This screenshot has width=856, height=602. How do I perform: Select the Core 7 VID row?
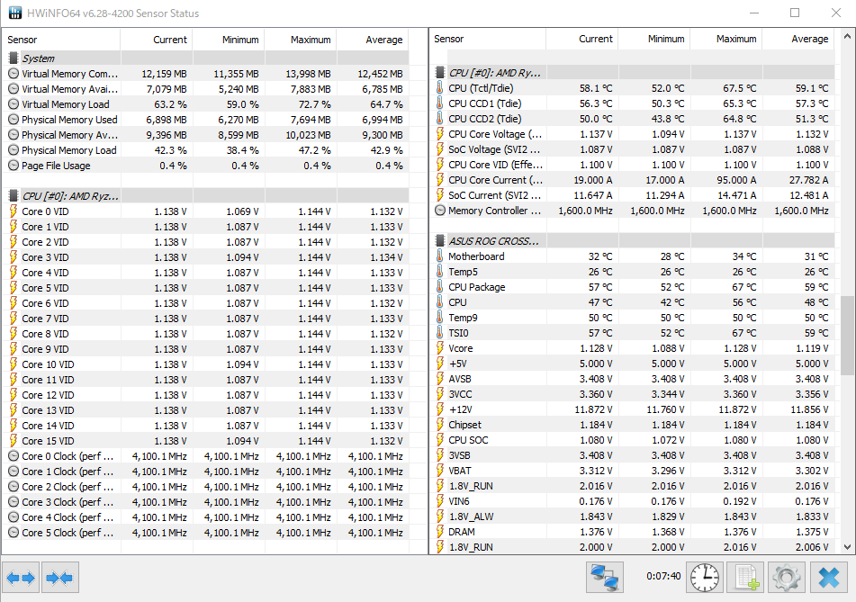(207, 319)
